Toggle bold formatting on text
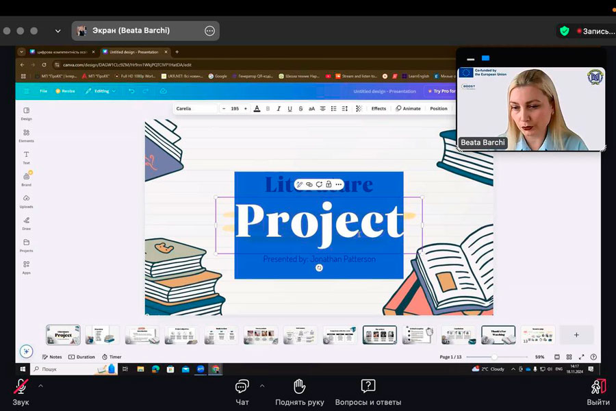Viewport: 616px width, 411px height. 268,109
